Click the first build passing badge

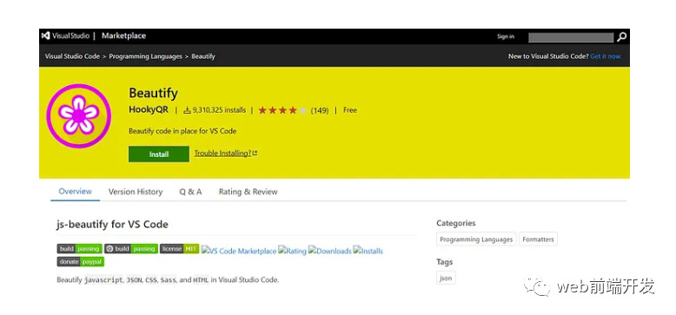click(80, 249)
